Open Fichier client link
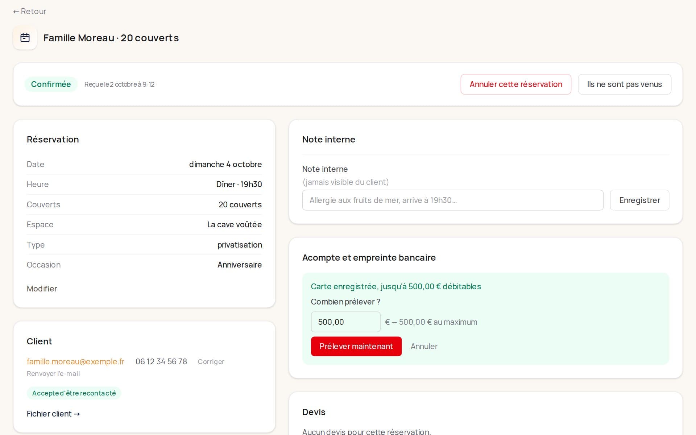The image size is (696, 435). [53, 414]
